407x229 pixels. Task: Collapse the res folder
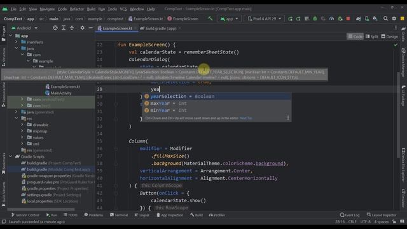point(16,118)
